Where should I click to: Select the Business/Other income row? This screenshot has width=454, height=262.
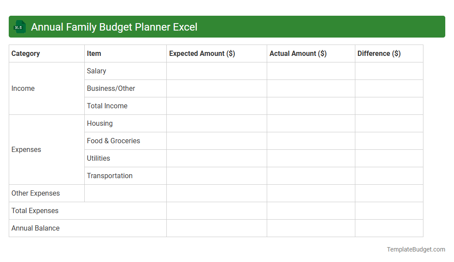click(x=111, y=88)
